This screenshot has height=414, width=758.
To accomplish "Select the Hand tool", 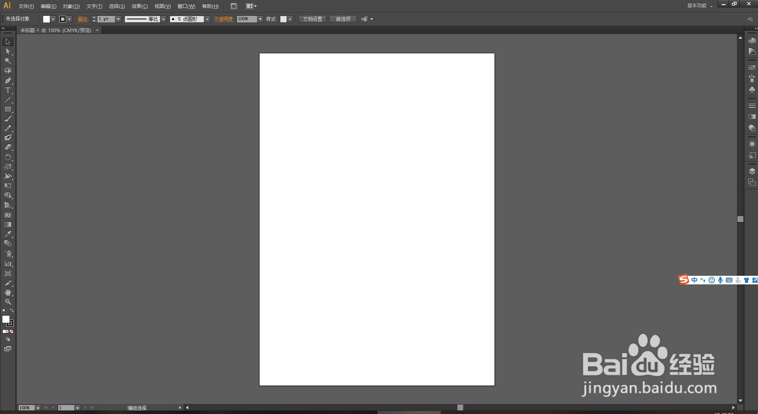I will point(8,293).
